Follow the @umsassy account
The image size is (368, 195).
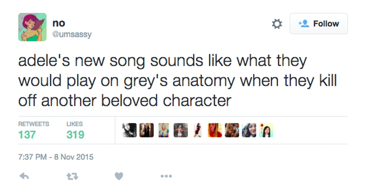[x=319, y=24]
